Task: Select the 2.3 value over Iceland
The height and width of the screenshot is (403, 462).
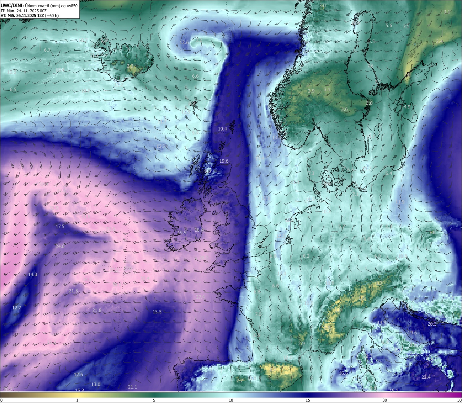Action: [x=130, y=66]
